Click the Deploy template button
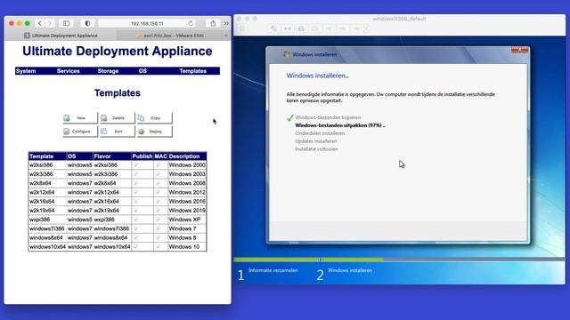The image size is (570, 320). 154,132
